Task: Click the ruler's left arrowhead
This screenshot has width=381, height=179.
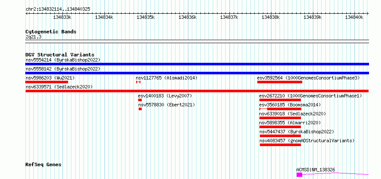Action: (27, 13)
